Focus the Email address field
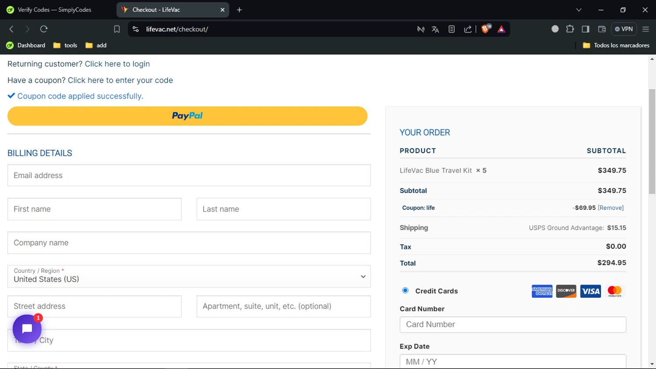 189,175
